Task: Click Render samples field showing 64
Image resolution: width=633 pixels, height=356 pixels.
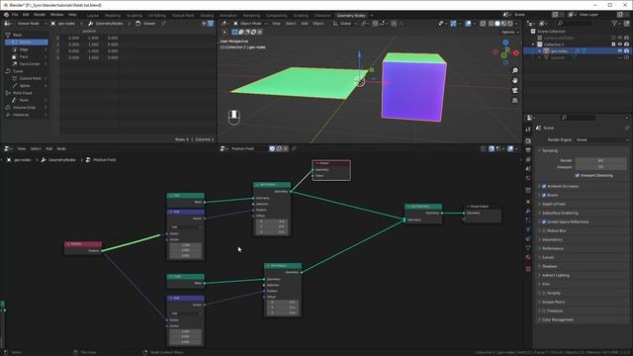Action: (x=601, y=160)
